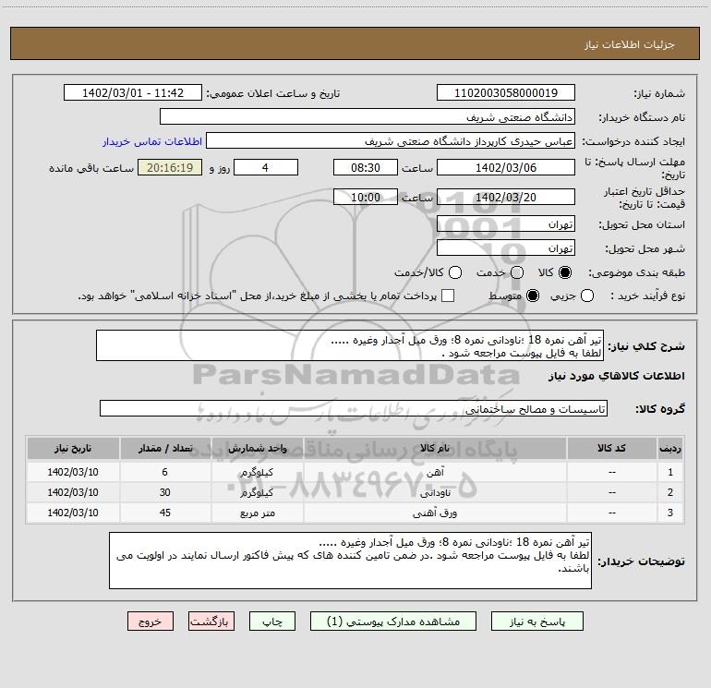Click the توضیحات خریدار notes box
711x688 pixels.
click(x=351, y=561)
